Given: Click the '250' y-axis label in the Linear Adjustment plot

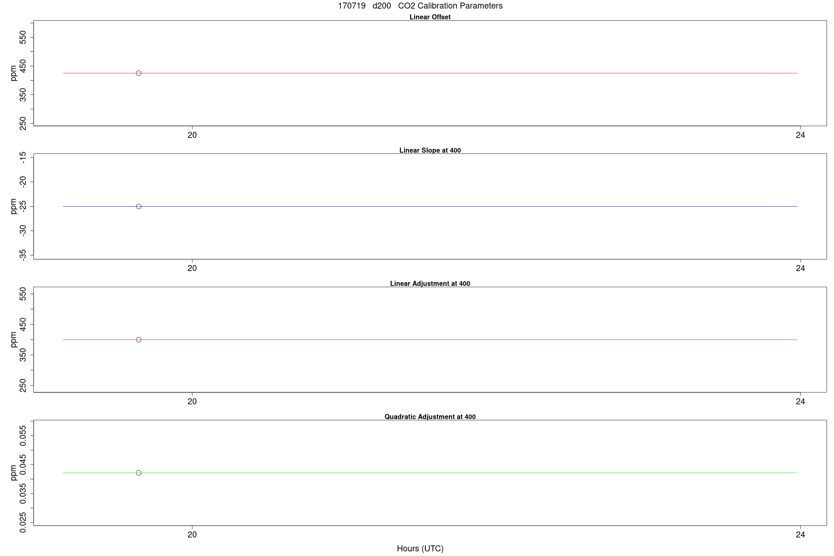Looking at the screenshot, I should click(23, 385).
